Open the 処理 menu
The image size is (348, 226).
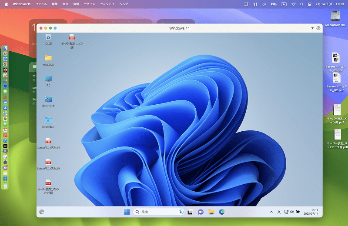[x=76, y=4]
